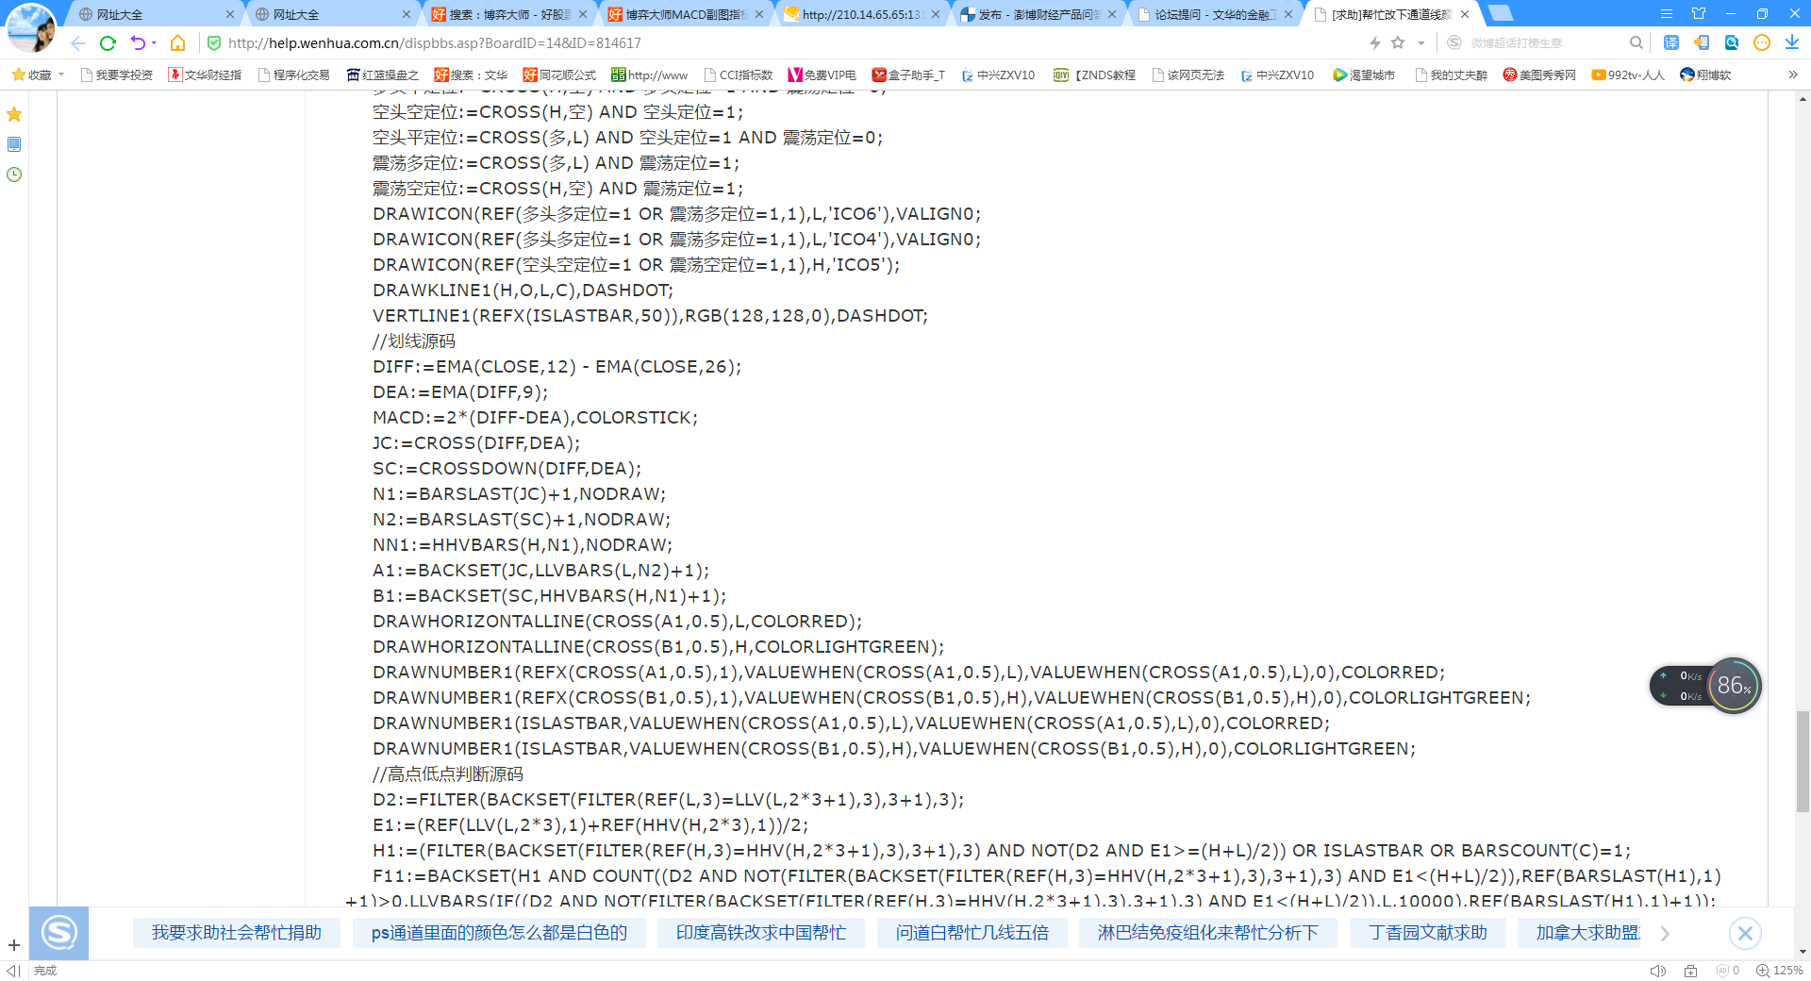Open dropdown arrow next to undo-close button
This screenshot has height=981, width=1811.
click(x=154, y=43)
